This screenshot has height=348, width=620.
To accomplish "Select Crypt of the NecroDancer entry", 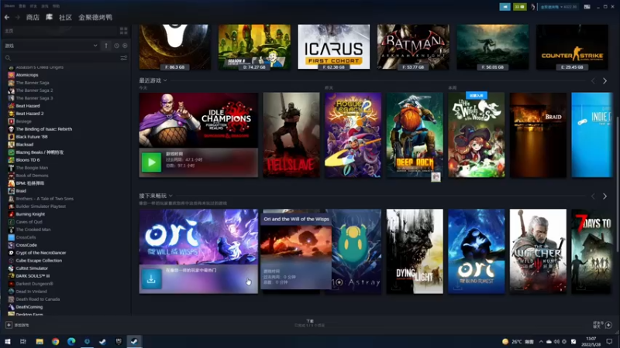I will 41,253.
